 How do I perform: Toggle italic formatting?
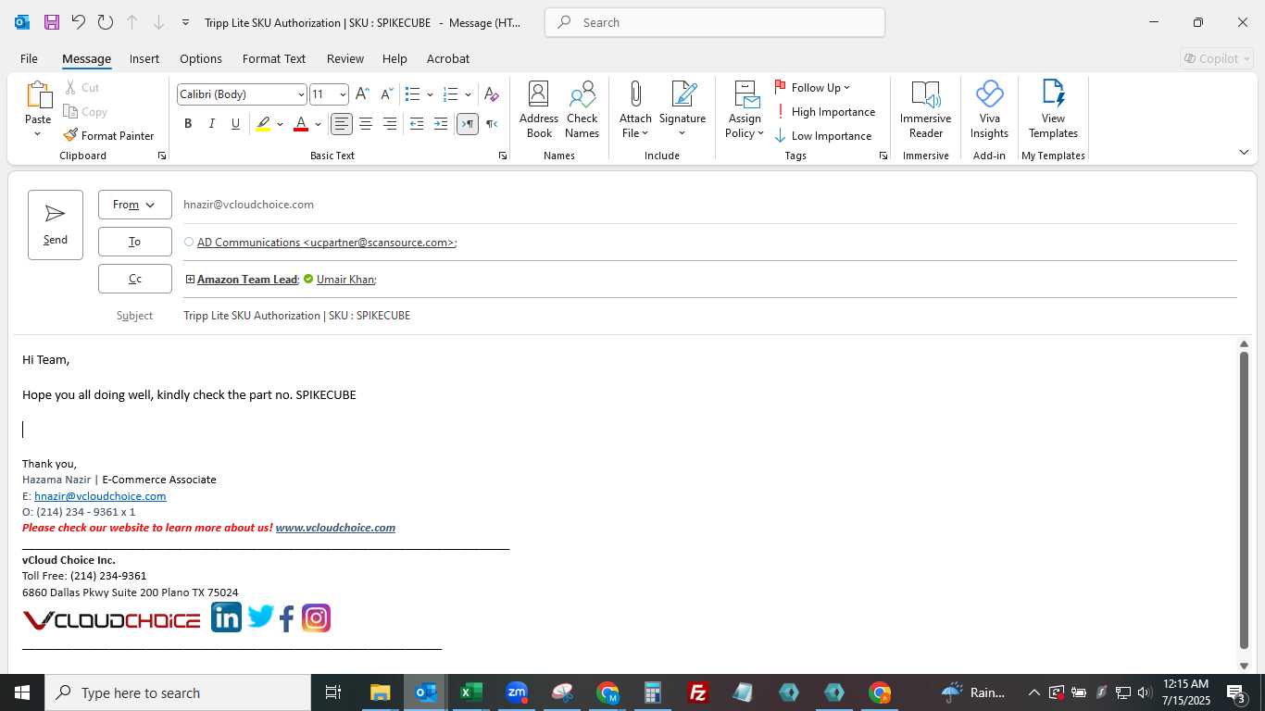point(212,124)
